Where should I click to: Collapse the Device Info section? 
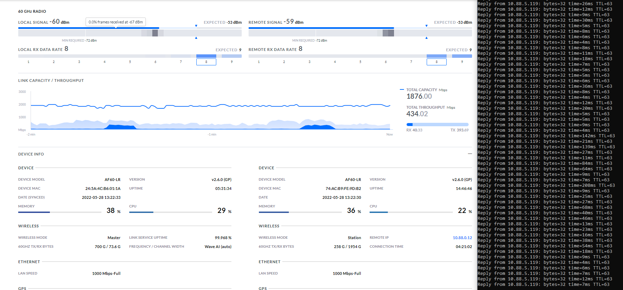click(x=470, y=154)
